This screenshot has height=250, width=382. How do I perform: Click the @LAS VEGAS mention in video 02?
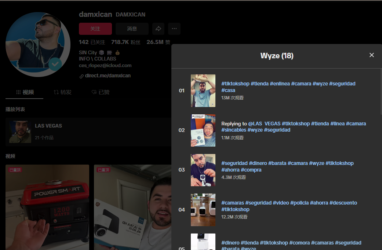click(x=264, y=124)
